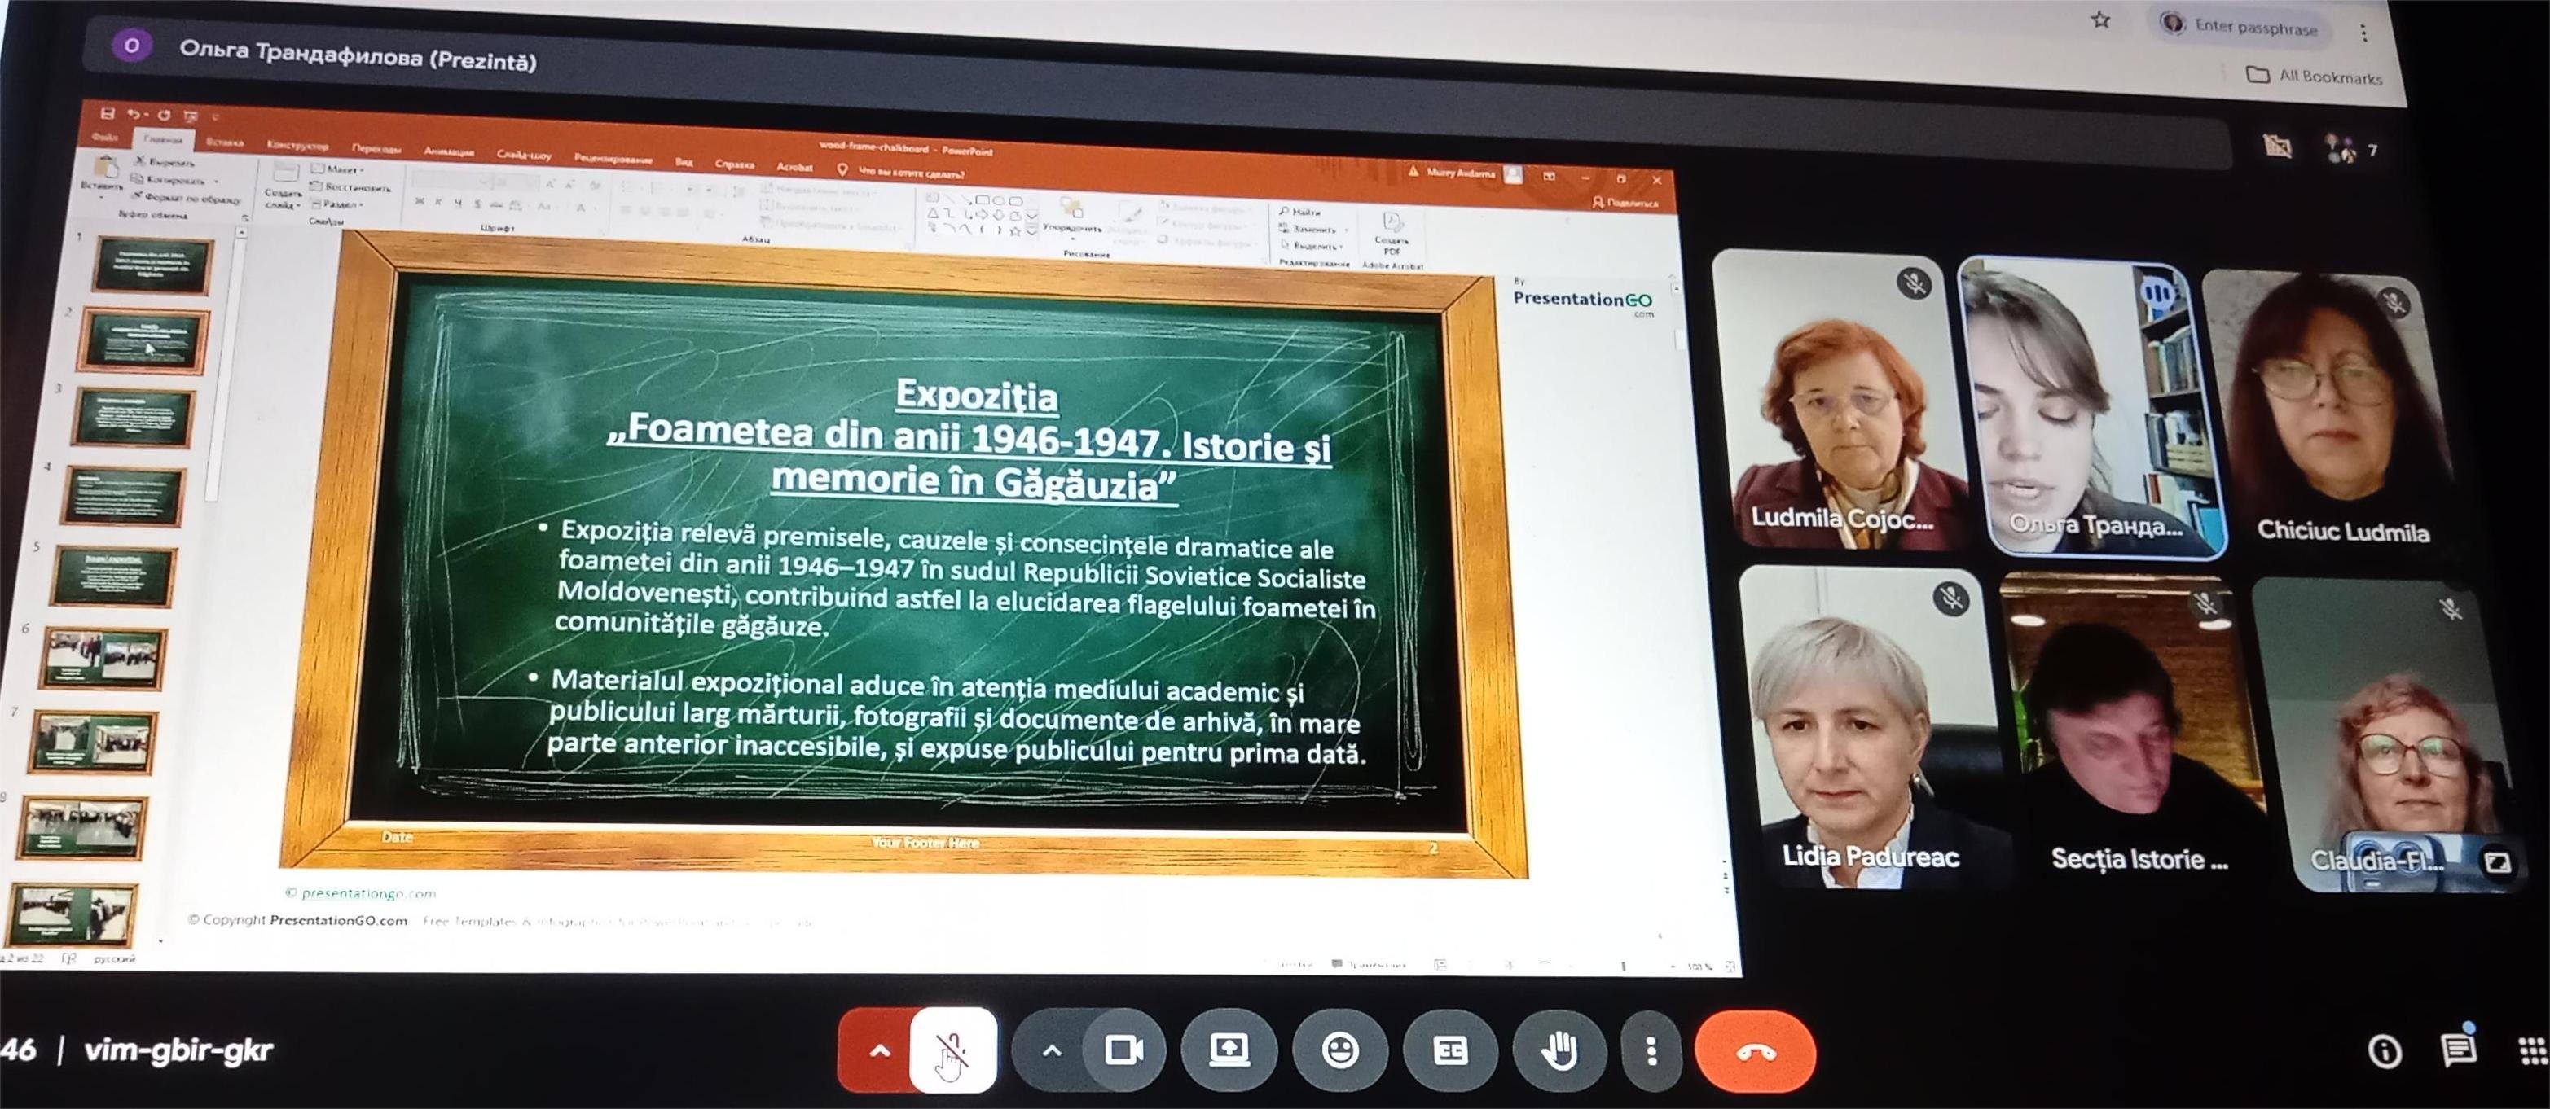The image size is (2550, 1109).
Task: Select slide 7 thumbnail in PowerPoint panel
Action: coord(92,742)
